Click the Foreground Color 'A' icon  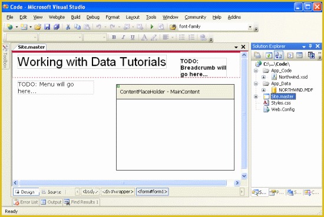tap(144, 37)
